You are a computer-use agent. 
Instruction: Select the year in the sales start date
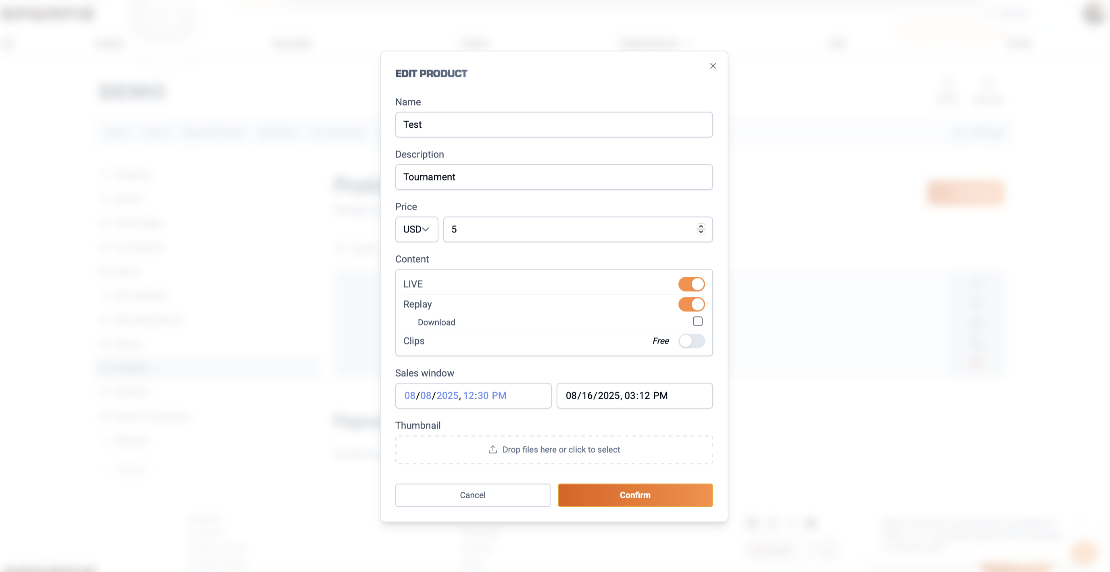click(447, 396)
